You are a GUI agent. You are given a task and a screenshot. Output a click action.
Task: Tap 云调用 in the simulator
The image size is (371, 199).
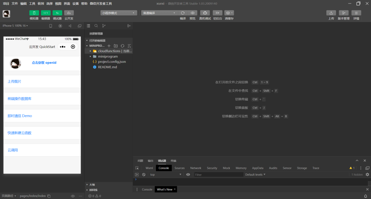13,150
